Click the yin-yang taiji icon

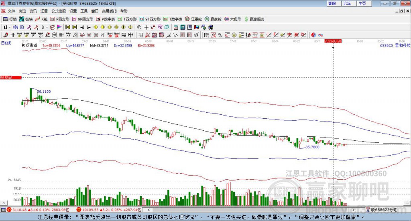tap(313, 35)
